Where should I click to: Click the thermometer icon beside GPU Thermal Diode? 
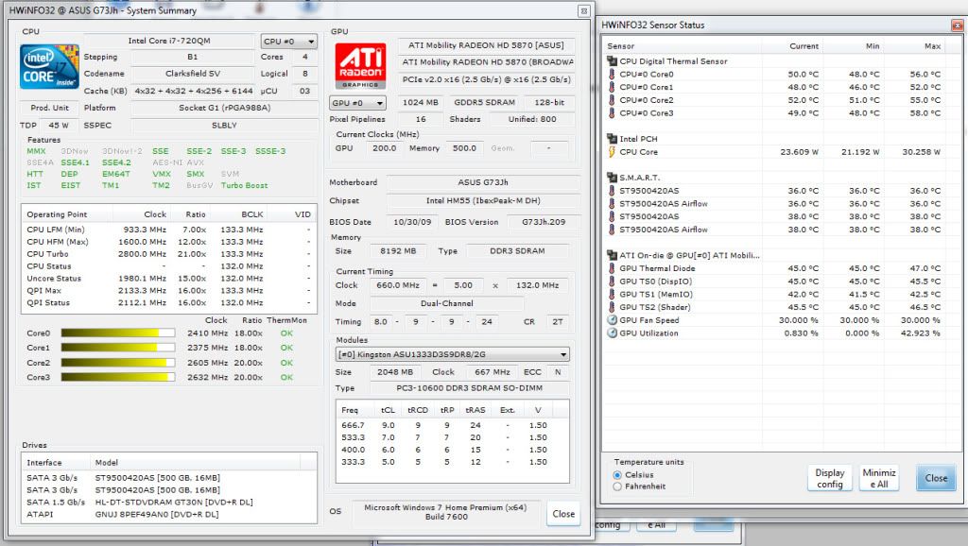(x=612, y=268)
